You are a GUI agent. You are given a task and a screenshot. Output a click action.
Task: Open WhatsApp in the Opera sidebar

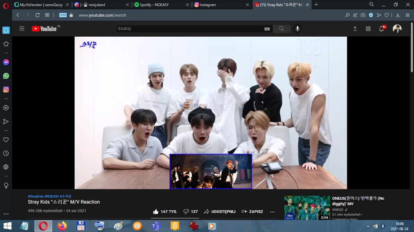click(6, 76)
